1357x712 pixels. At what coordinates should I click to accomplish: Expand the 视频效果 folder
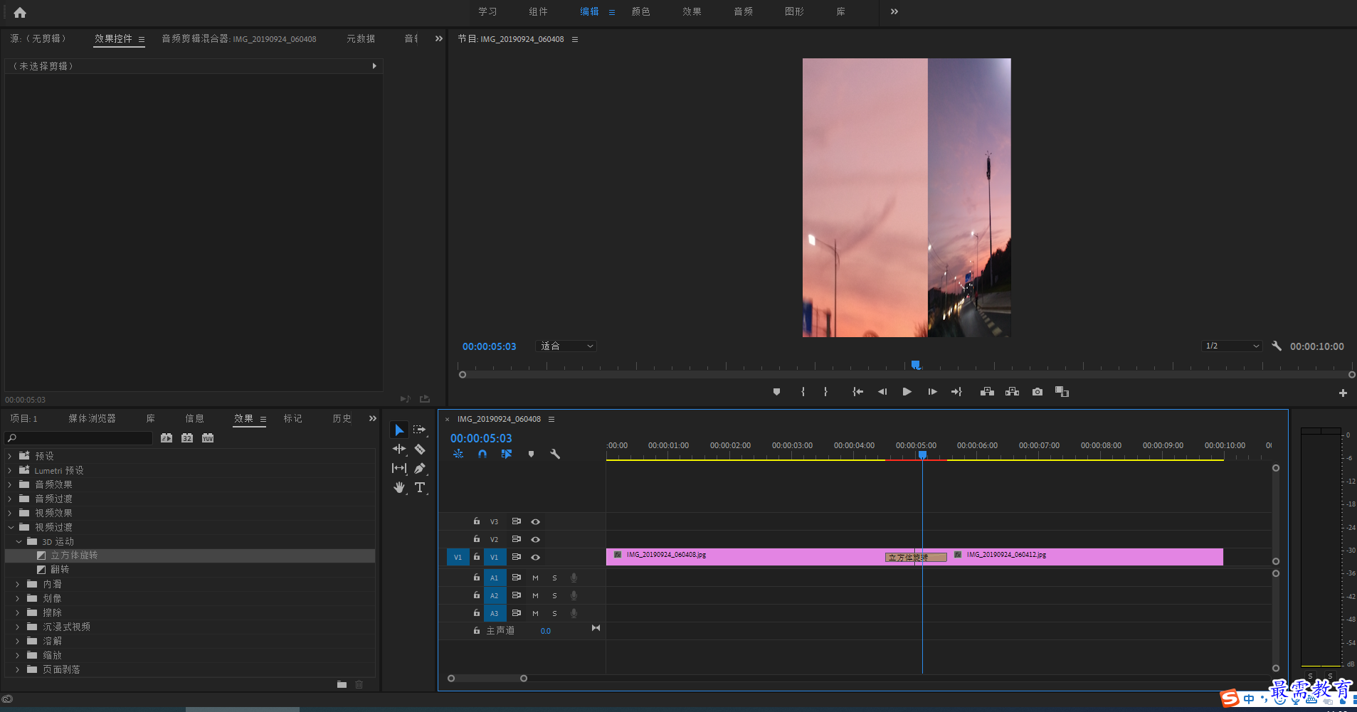coord(10,513)
